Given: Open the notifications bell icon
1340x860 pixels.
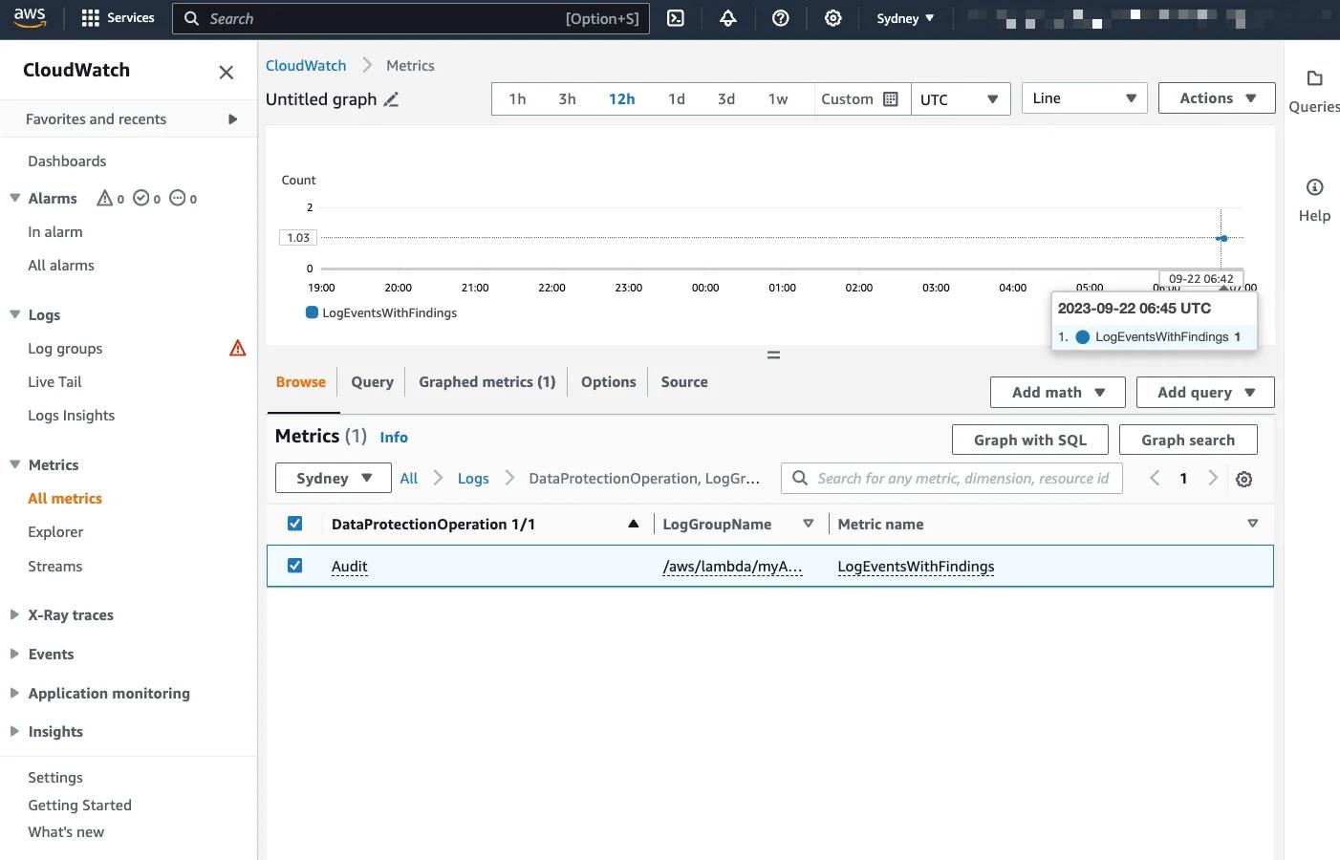Looking at the screenshot, I should tap(728, 18).
